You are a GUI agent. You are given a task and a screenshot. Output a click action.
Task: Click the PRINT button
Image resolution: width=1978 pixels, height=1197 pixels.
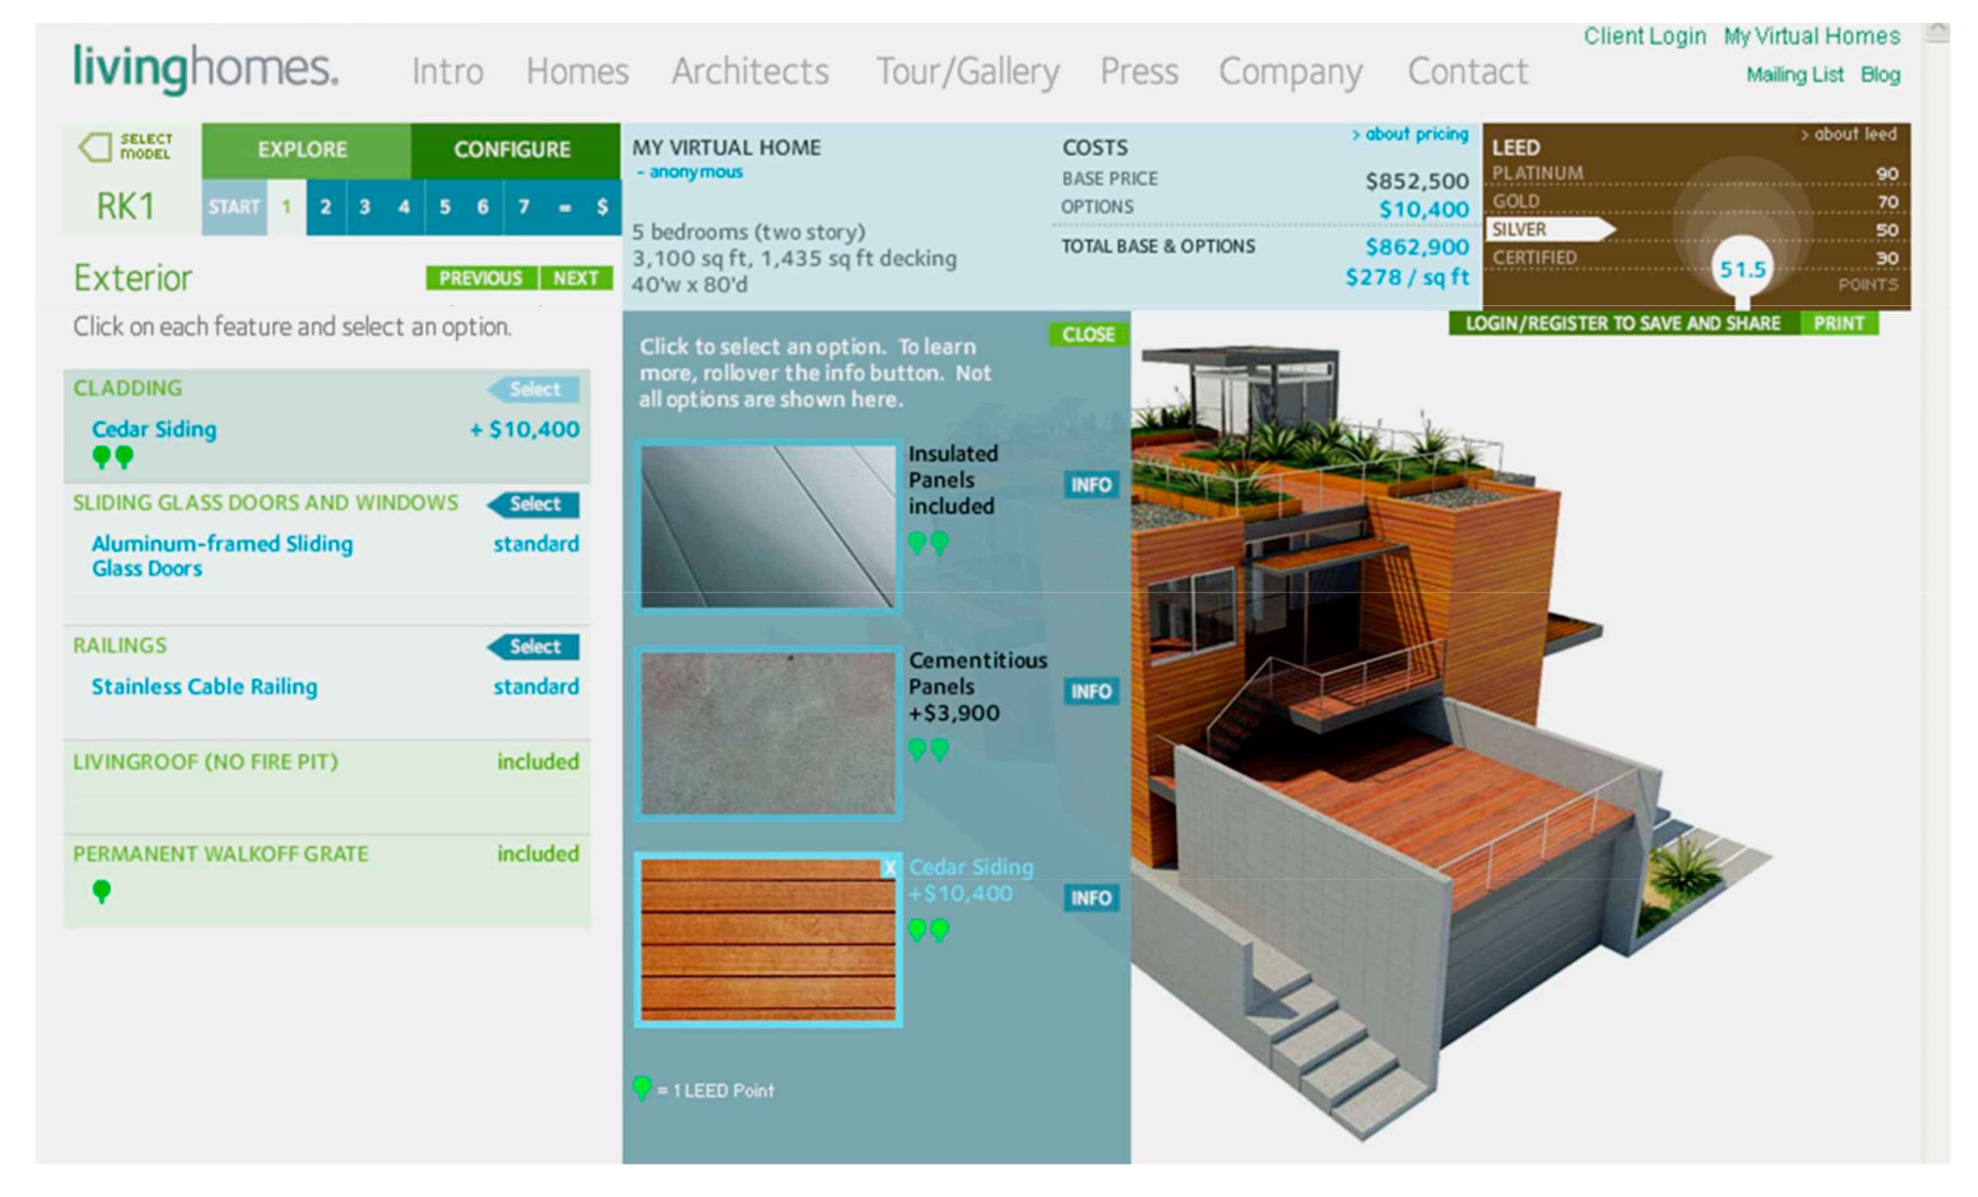(x=1839, y=323)
